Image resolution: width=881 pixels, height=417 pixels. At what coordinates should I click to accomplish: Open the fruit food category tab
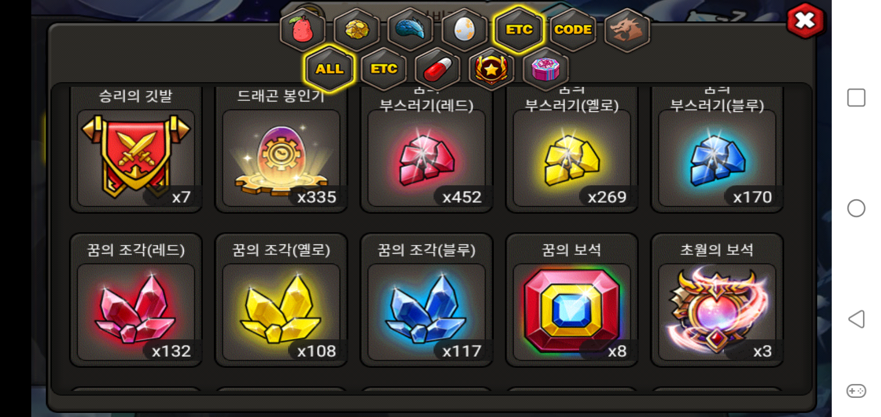point(302,30)
